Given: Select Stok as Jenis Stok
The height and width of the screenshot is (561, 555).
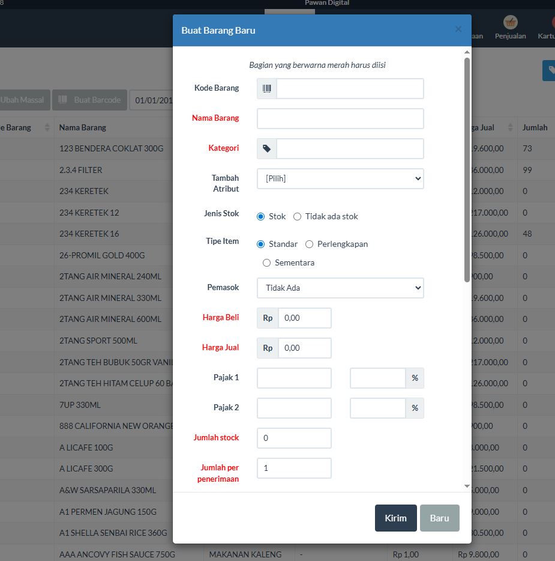Looking at the screenshot, I should [x=261, y=216].
